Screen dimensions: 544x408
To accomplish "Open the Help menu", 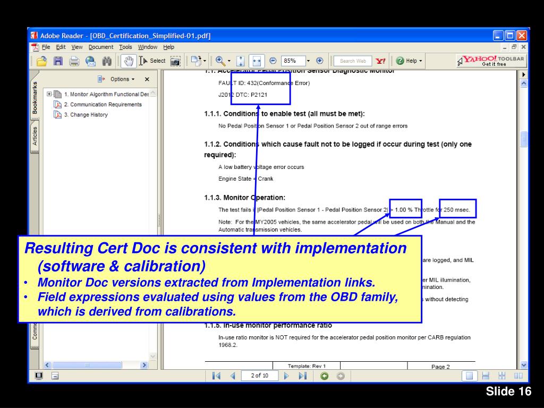I will tap(168, 47).
